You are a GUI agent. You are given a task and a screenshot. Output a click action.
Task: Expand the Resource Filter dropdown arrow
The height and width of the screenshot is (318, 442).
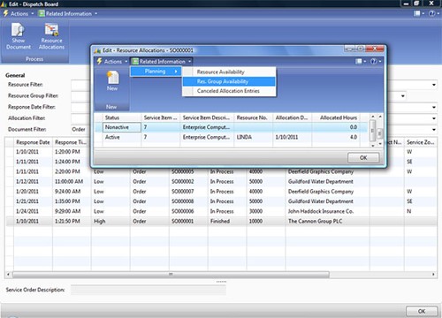tap(434, 85)
